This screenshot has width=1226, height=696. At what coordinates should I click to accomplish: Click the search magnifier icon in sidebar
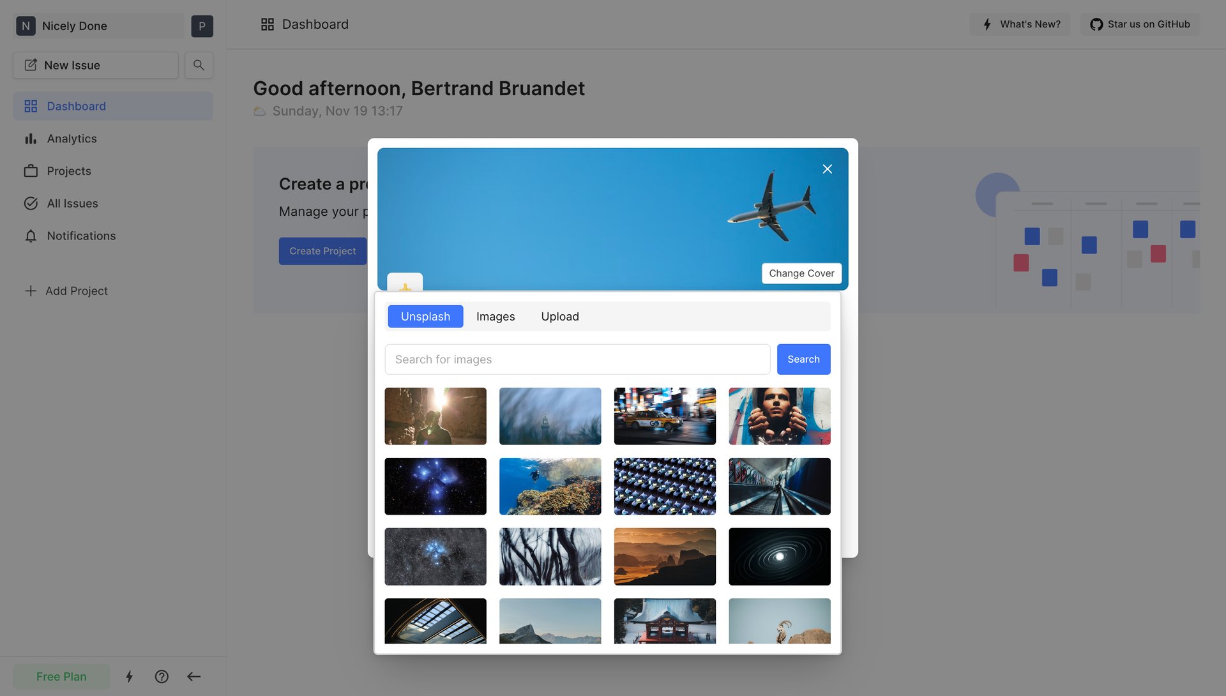(x=199, y=65)
